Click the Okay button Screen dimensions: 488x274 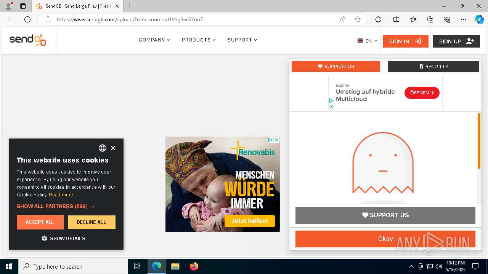click(x=385, y=239)
